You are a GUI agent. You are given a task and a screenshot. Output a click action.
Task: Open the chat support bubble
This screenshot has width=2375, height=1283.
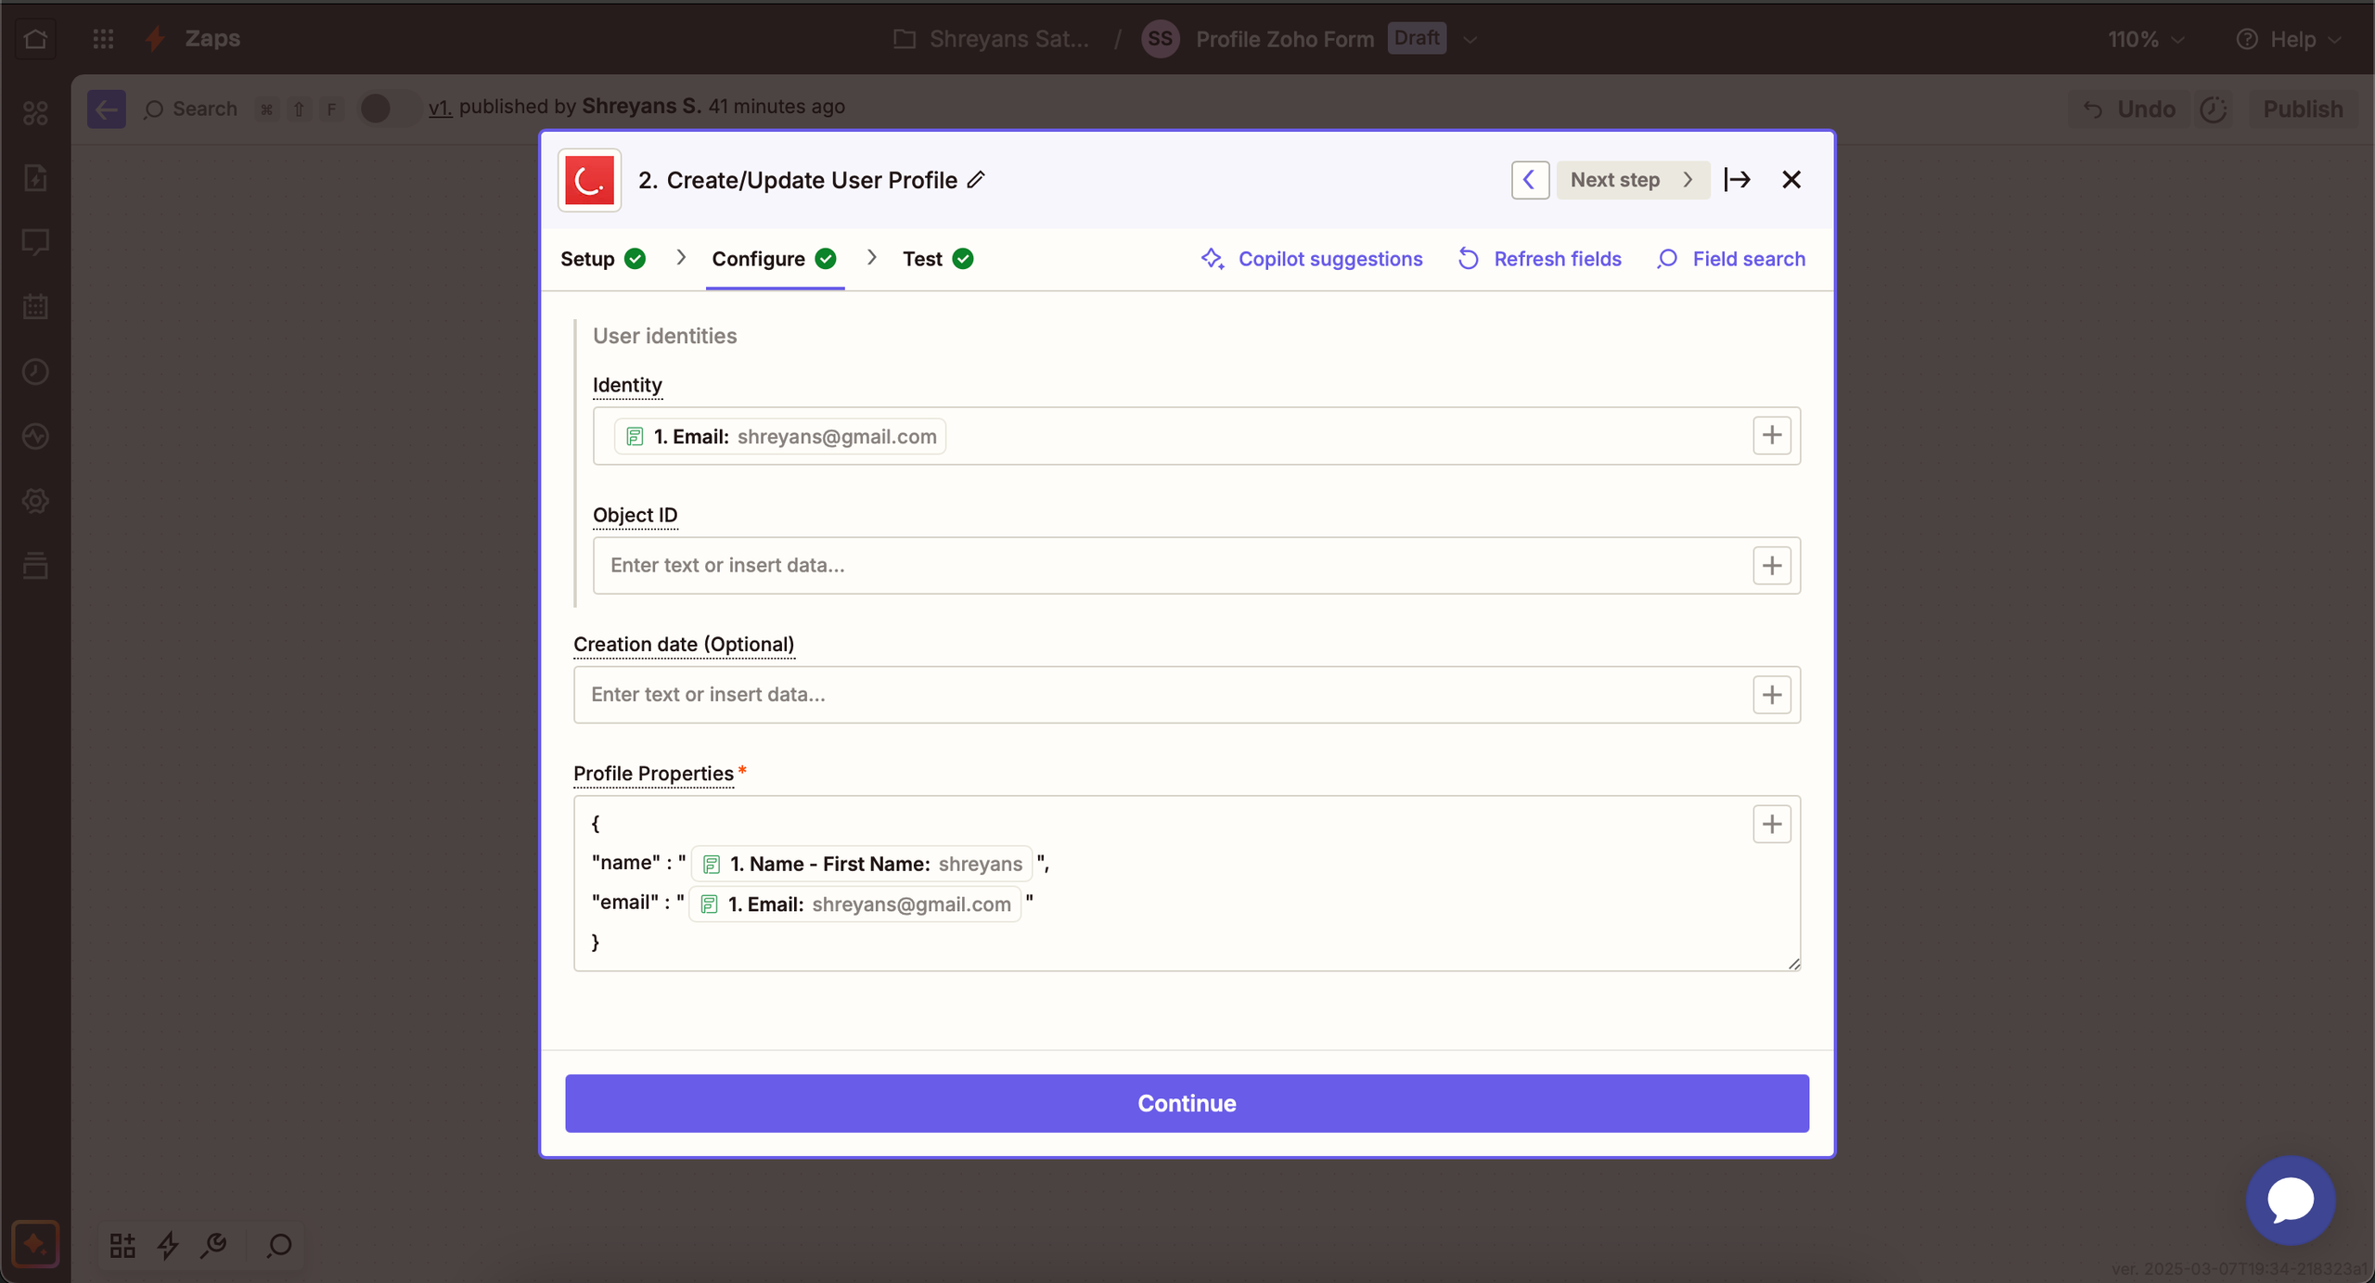pyautogui.click(x=2290, y=1200)
